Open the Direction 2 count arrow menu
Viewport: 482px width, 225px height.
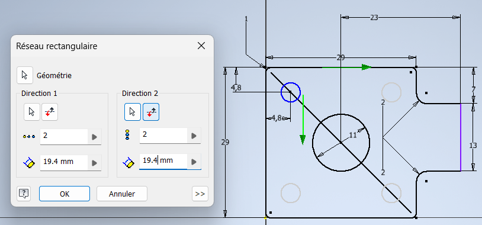194,136
